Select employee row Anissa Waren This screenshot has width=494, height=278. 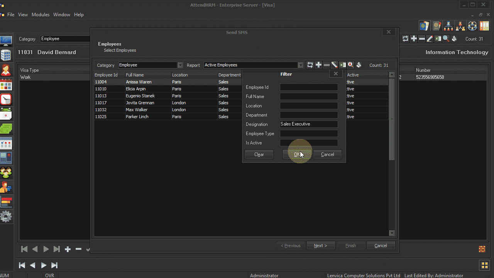point(241,82)
